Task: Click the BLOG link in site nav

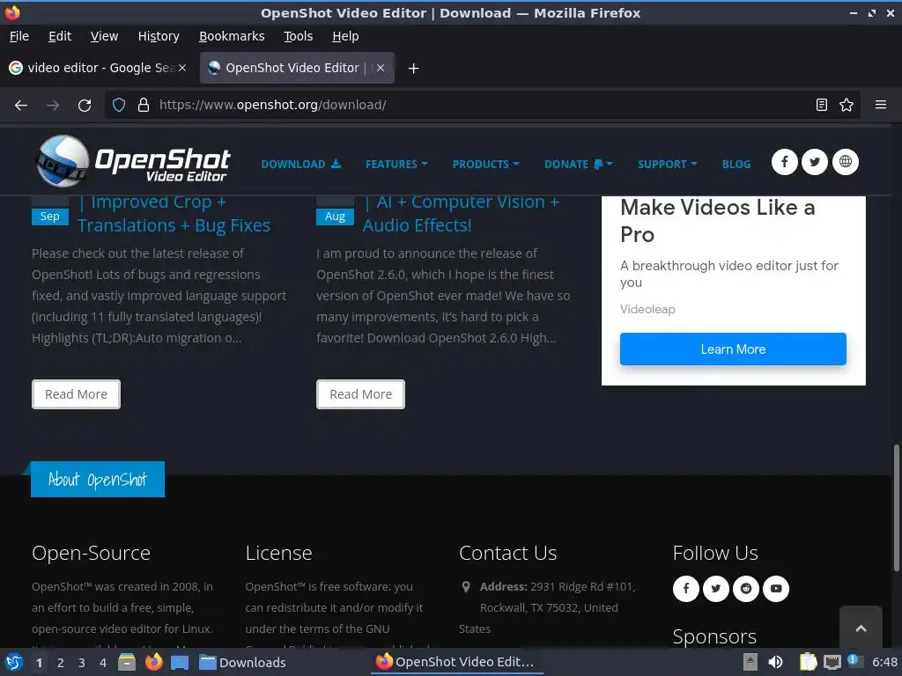Action: pyautogui.click(x=736, y=165)
